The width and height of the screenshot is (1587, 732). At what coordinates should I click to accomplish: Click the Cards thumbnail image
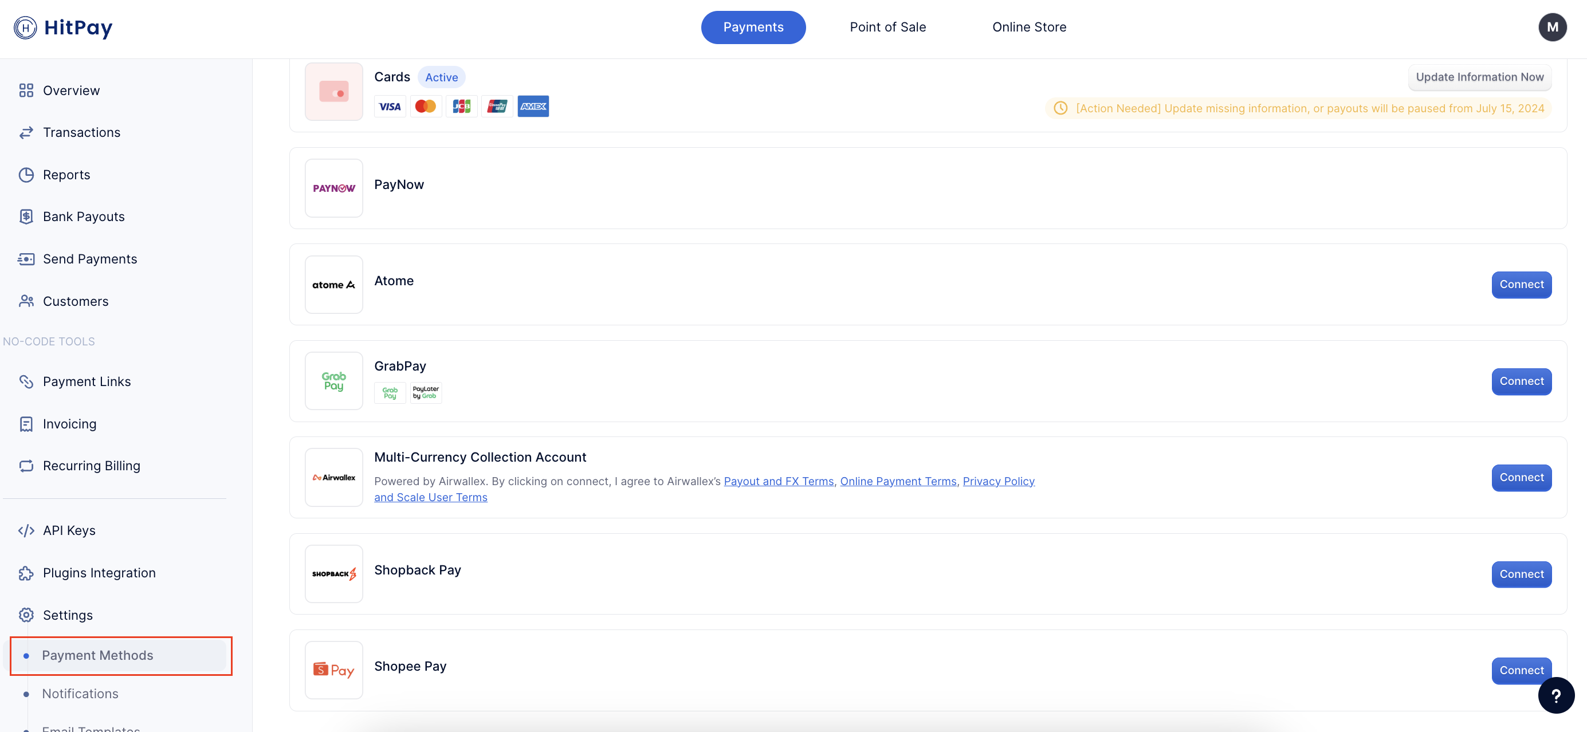tap(334, 92)
